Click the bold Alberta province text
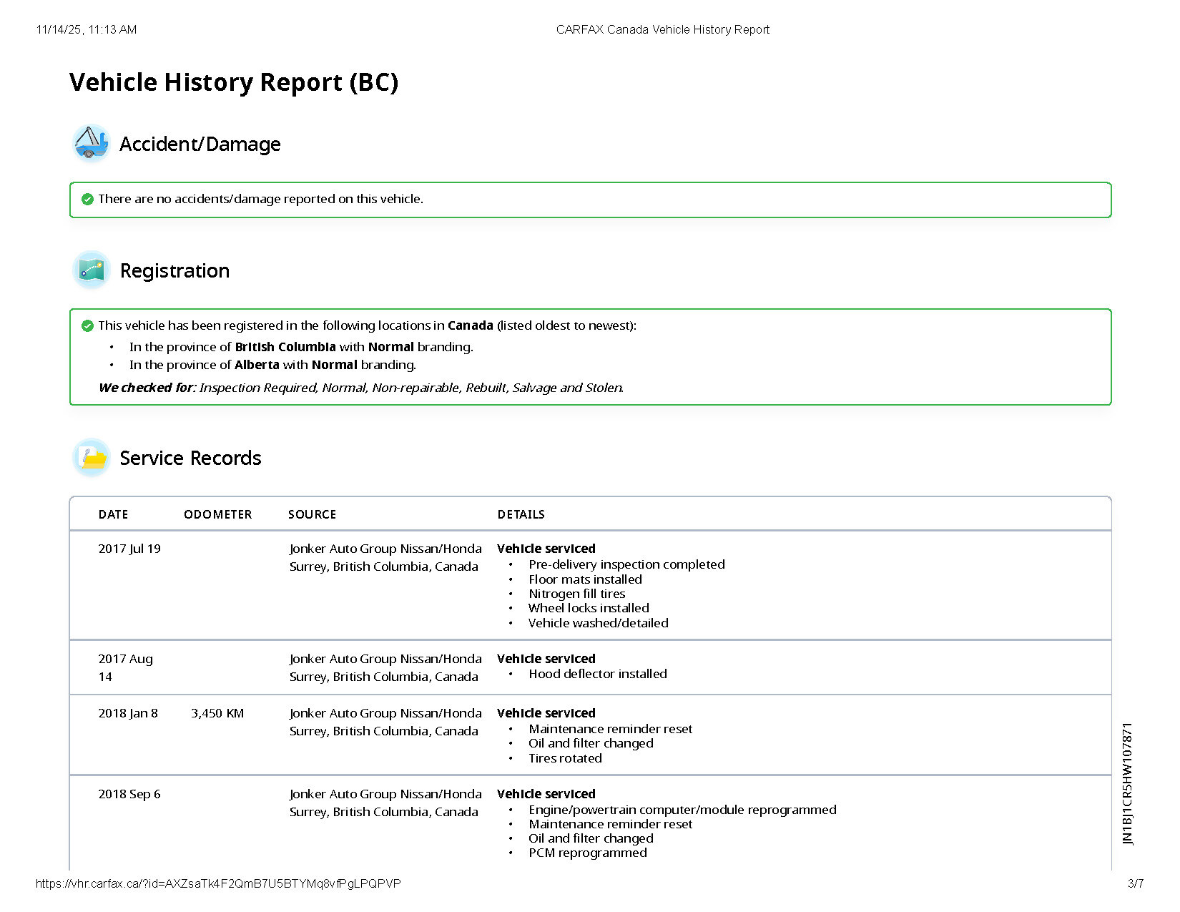1180x912 pixels. [257, 365]
